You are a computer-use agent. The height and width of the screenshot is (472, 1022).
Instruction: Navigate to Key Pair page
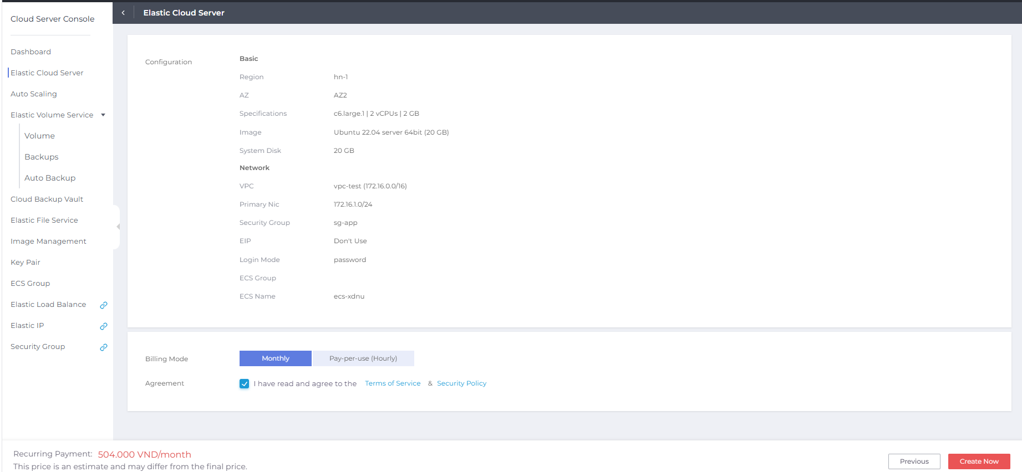coord(26,263)
